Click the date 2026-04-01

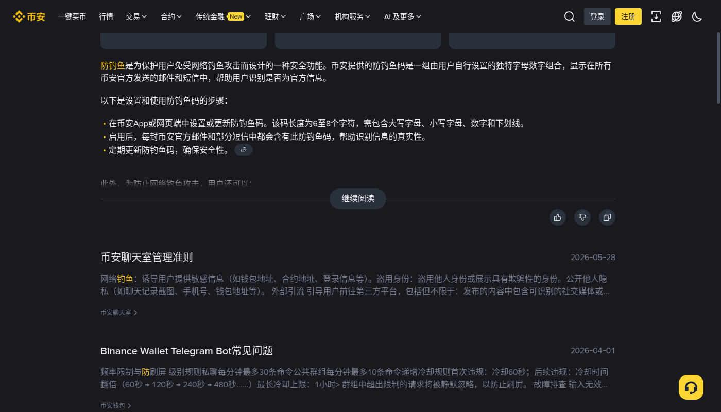(x=593, y=351)
